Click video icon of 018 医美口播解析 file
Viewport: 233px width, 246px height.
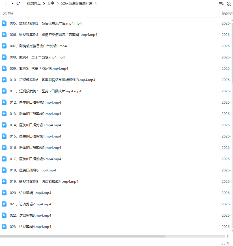[x=4, y=170]
